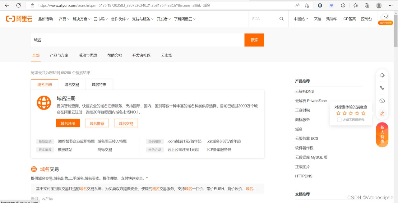Viewport: 398px width, 203px height.
Task: Select the 全部 search filter tab
Action: pyautogui.click(x=36, y=55)
